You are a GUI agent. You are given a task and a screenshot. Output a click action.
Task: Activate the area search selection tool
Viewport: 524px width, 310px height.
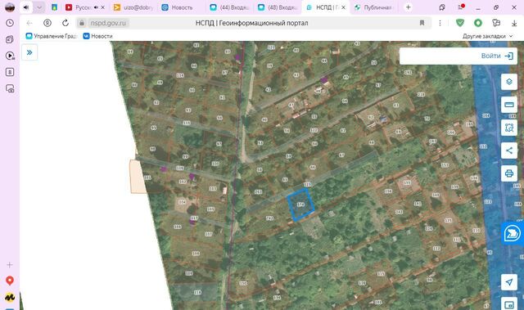(509, 128)
